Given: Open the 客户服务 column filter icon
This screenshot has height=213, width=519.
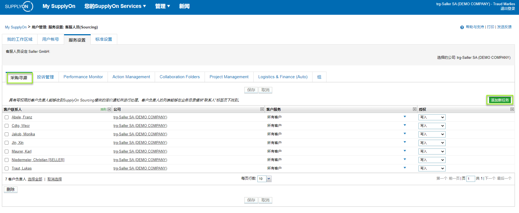Looking at the screenshot, I should [414, 109].
